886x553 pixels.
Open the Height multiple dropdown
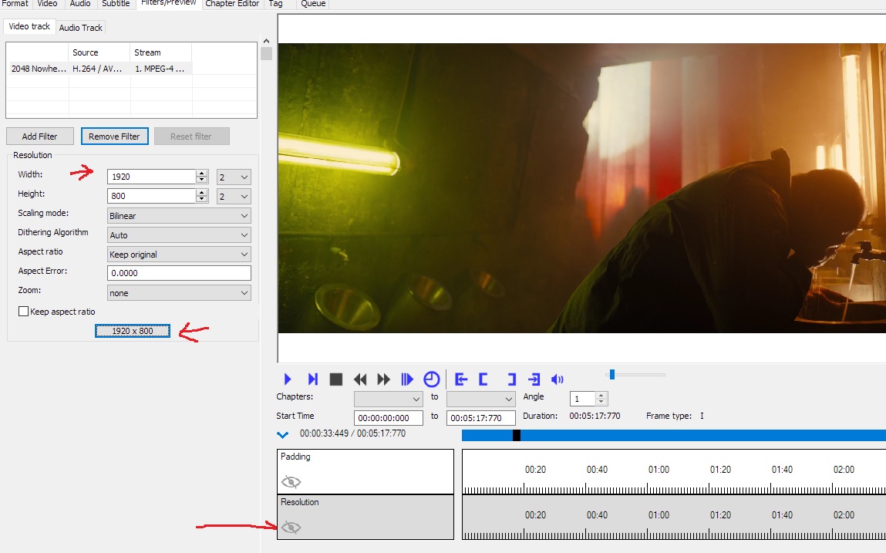pos(234,196)
